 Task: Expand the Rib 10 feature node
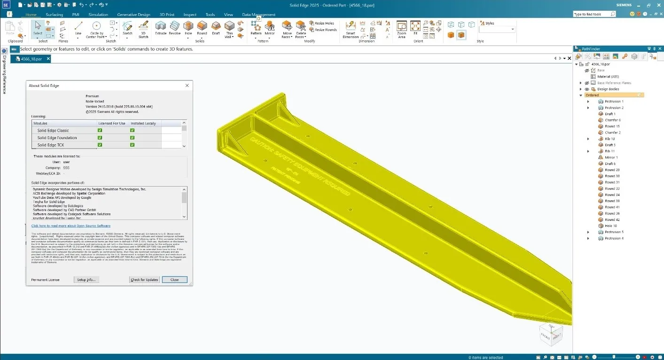(x=588, y=139)
